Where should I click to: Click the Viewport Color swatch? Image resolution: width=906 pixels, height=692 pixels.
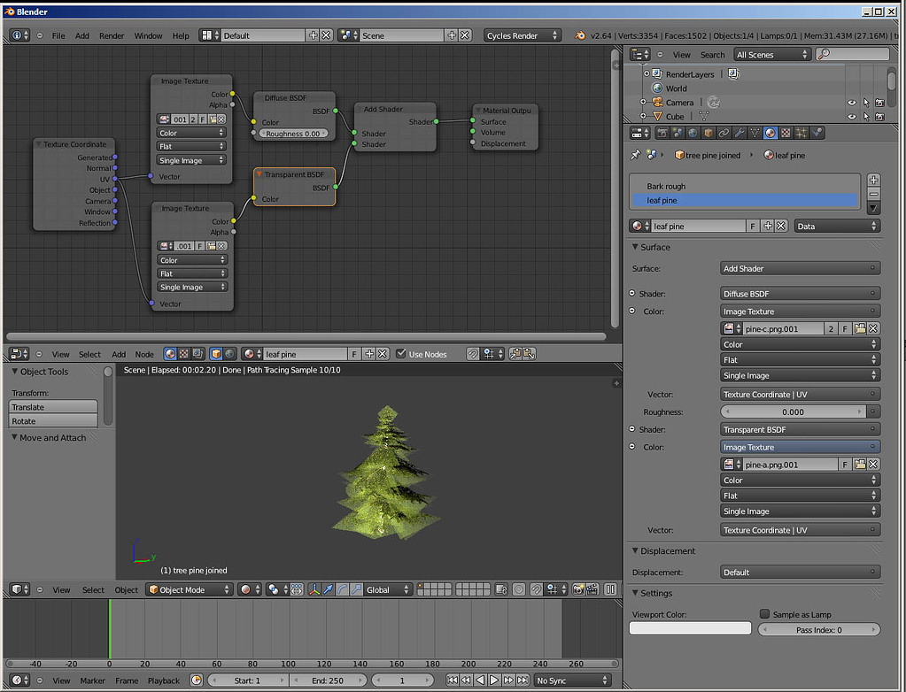tap(690, 628)
